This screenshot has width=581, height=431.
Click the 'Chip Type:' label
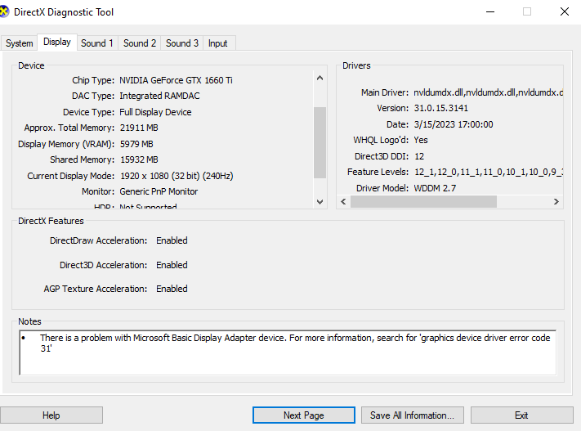click(93, 80)
